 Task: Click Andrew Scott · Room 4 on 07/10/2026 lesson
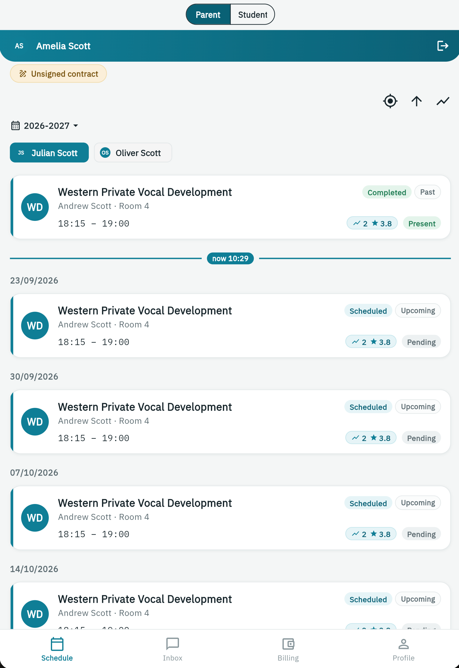(x=104, y=517)
